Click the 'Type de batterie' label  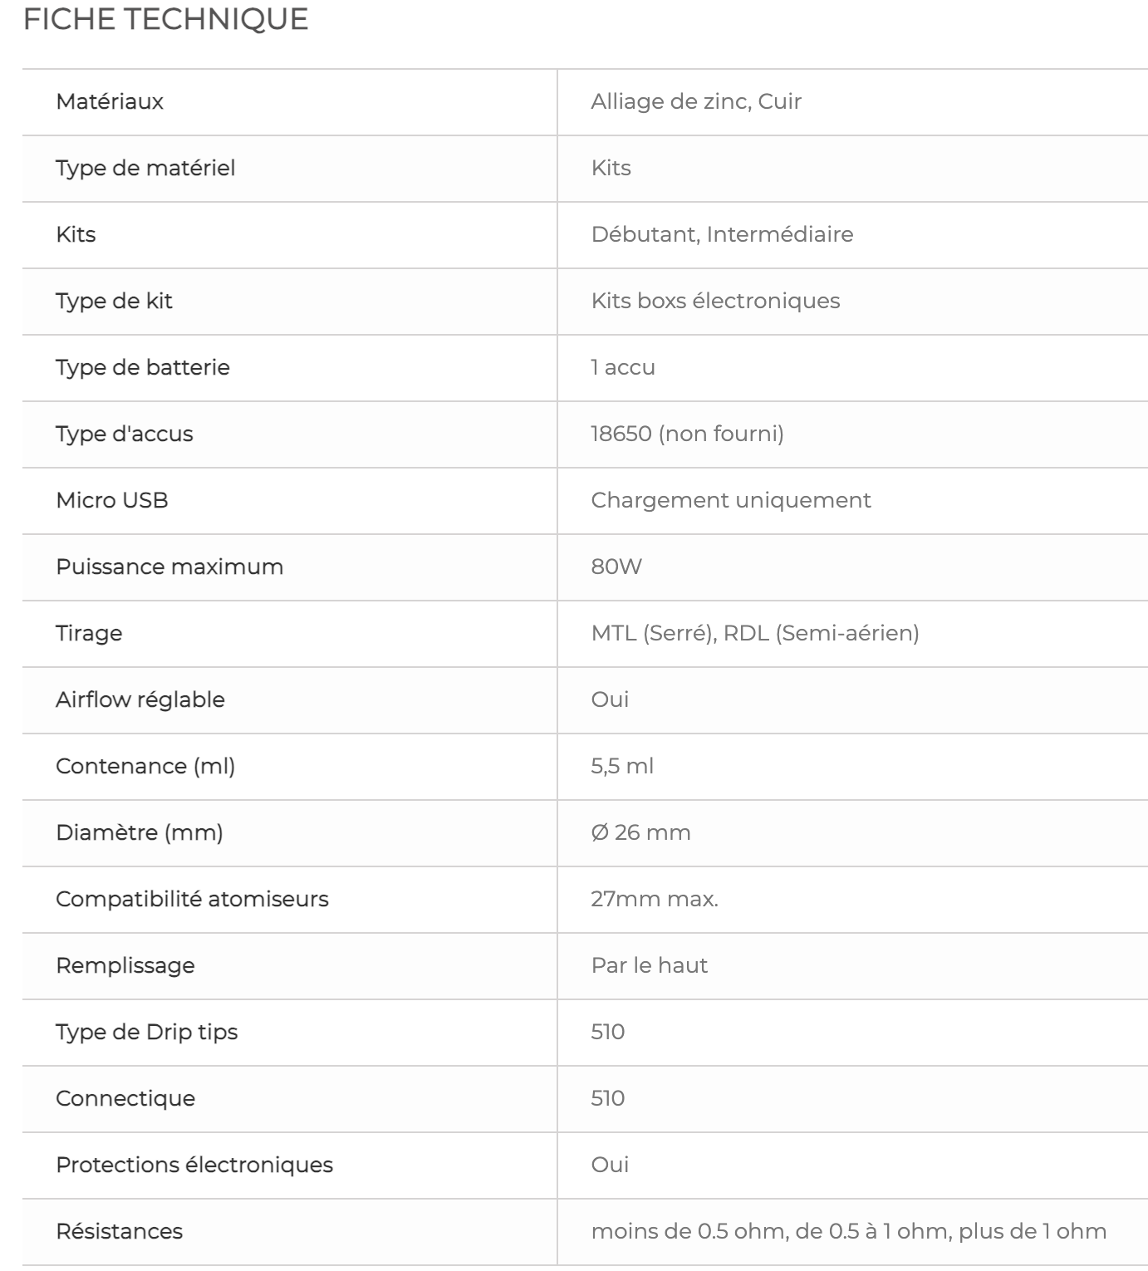[x=143, y=367]
